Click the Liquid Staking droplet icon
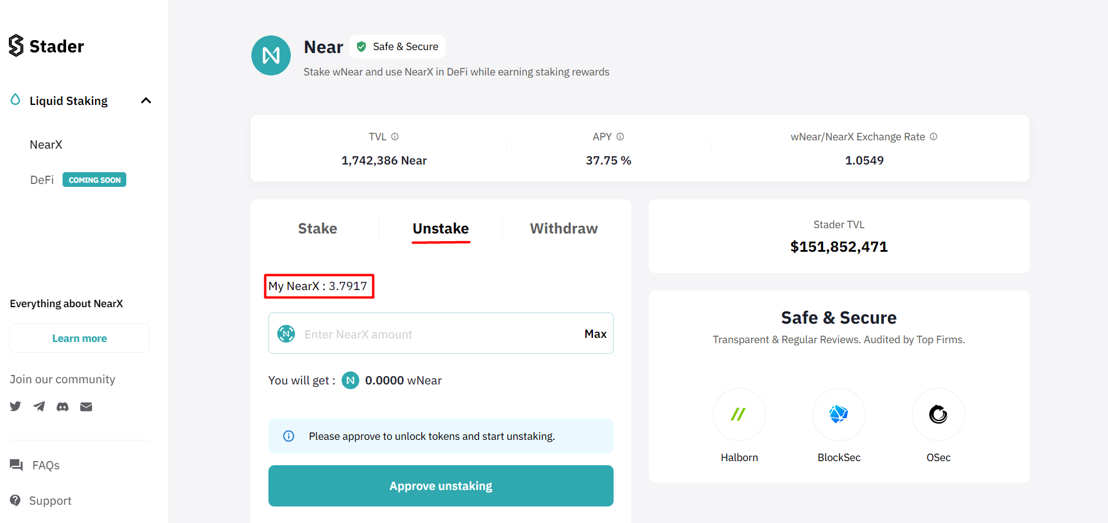 [15, 100]
